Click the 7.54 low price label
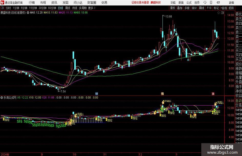The image size is (242, 156). coord(63,91)
